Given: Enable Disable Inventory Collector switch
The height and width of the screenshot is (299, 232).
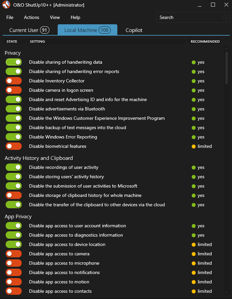Looking at the screenshot, I should [x=13, y=81].
